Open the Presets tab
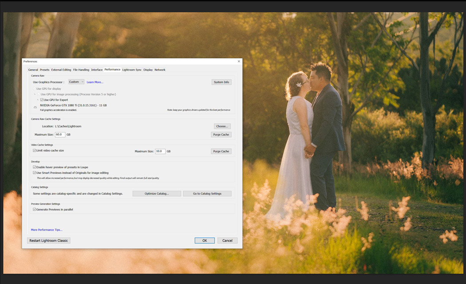 point(44,70)
